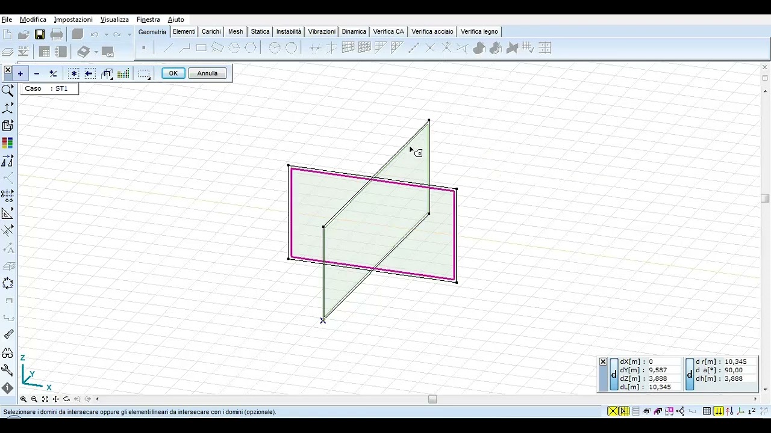Open the redo history dropdown arrow
This screenshot has width=771, height=433.
tap(129, 35)
